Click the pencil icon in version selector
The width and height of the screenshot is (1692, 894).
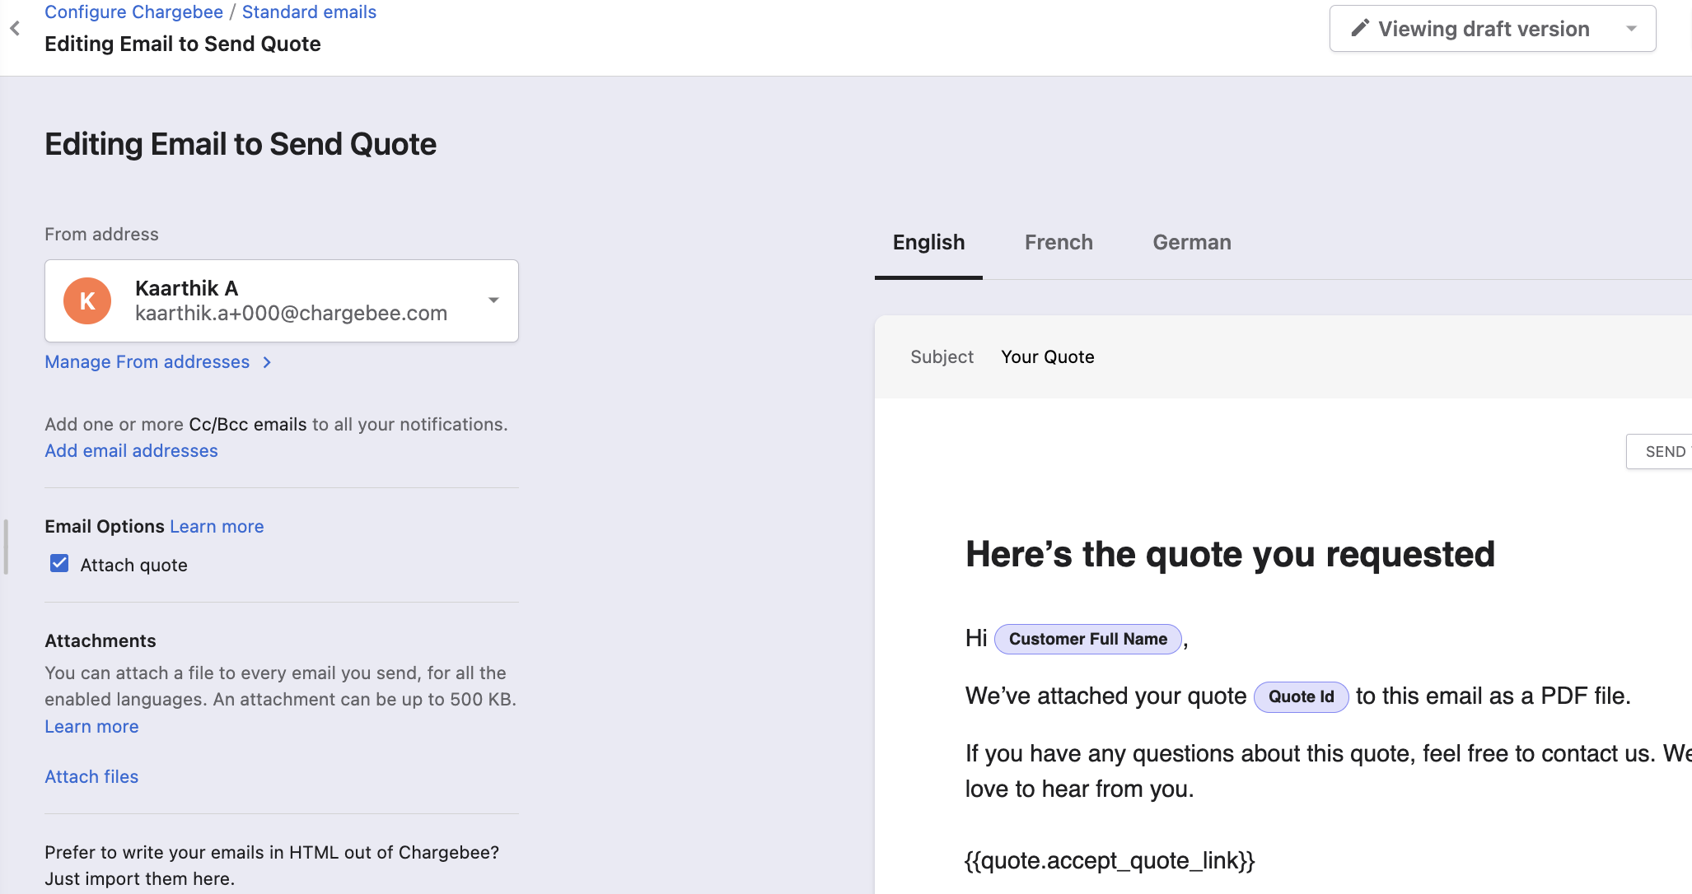[1360, 29]
